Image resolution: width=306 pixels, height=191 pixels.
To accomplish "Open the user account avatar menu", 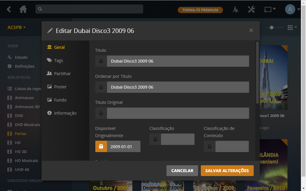I will (x=290, y=10).
